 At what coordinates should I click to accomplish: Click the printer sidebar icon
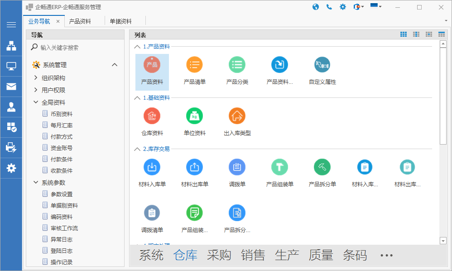point(11,148)
